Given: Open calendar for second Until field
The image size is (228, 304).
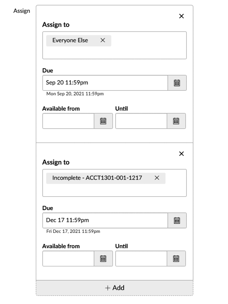Looking at the screenshot, I should click(176, 259).
